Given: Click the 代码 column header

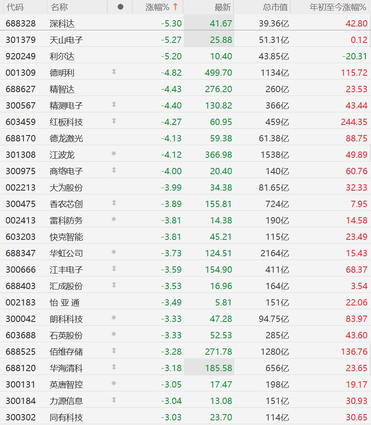Looking at the screenshot, I should (15, 7).
